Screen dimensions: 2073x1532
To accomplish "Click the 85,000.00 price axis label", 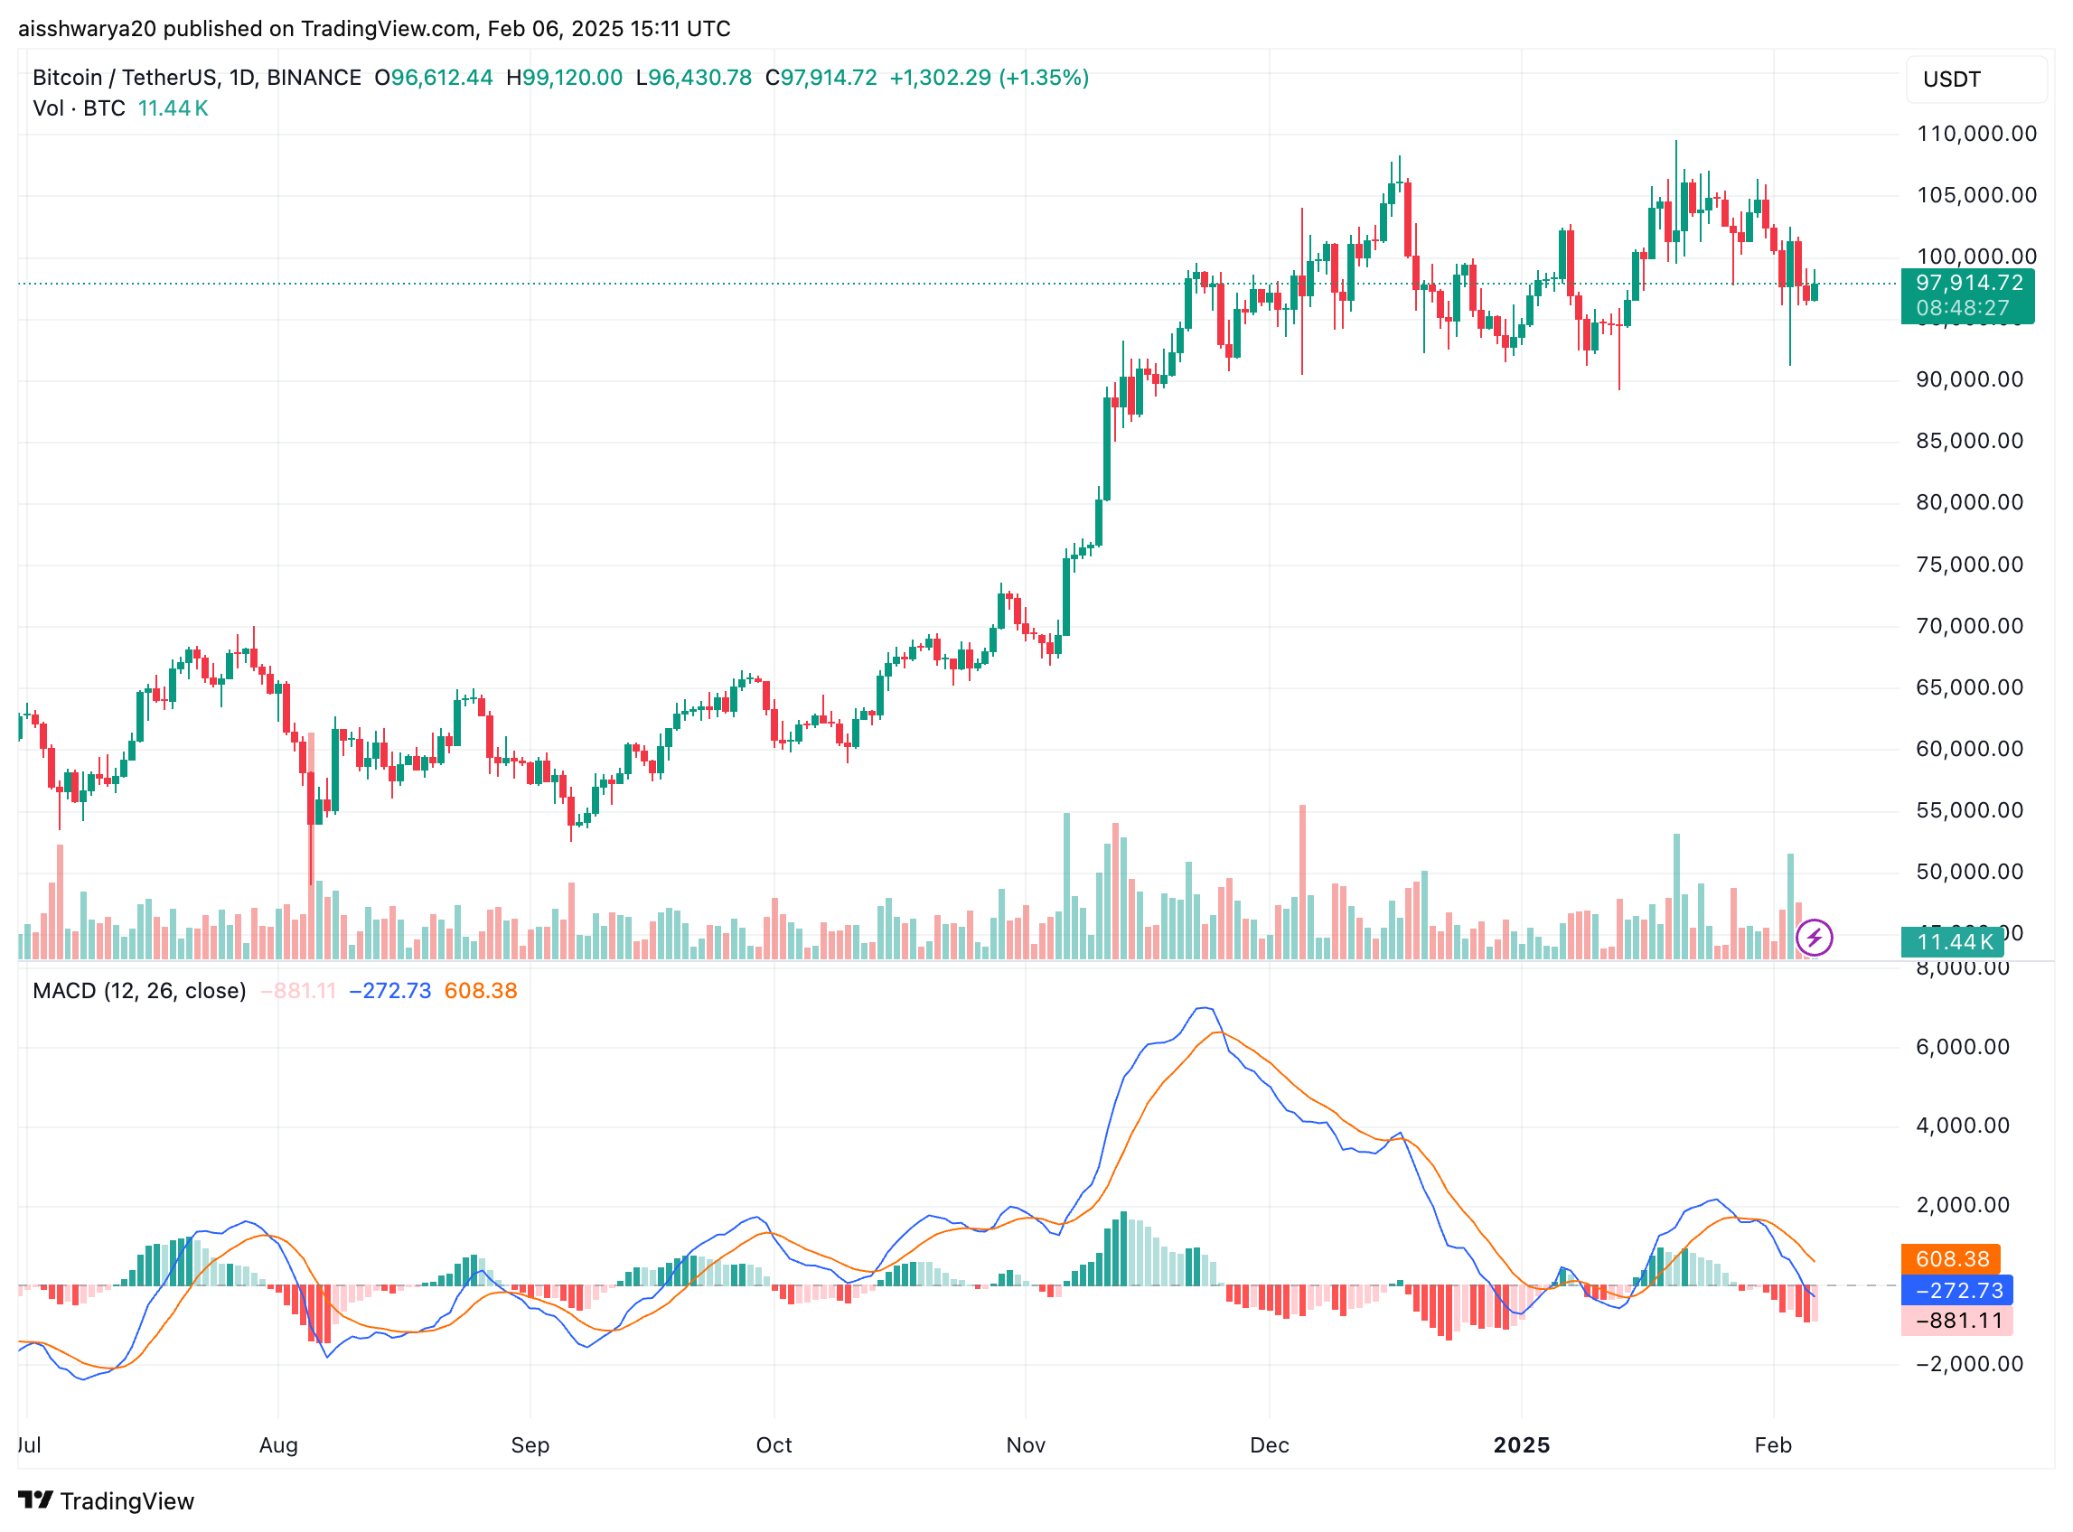I will [x=1970, y=442].
